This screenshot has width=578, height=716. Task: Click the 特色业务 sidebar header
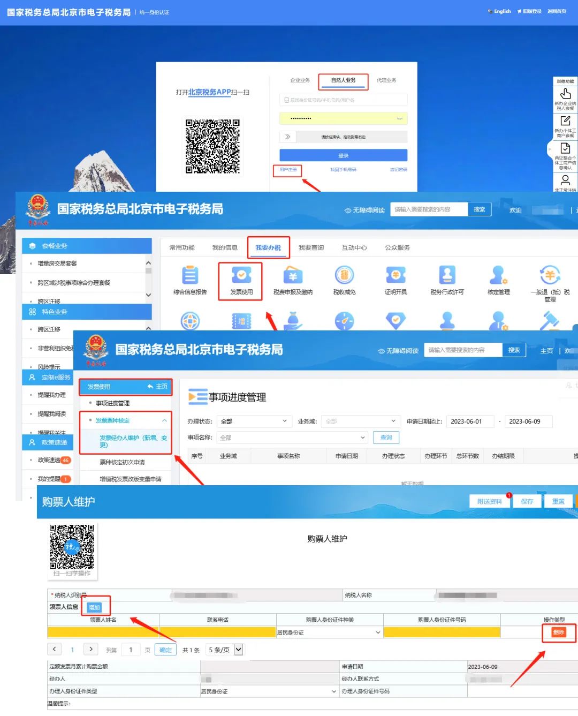tap(87, 312)
